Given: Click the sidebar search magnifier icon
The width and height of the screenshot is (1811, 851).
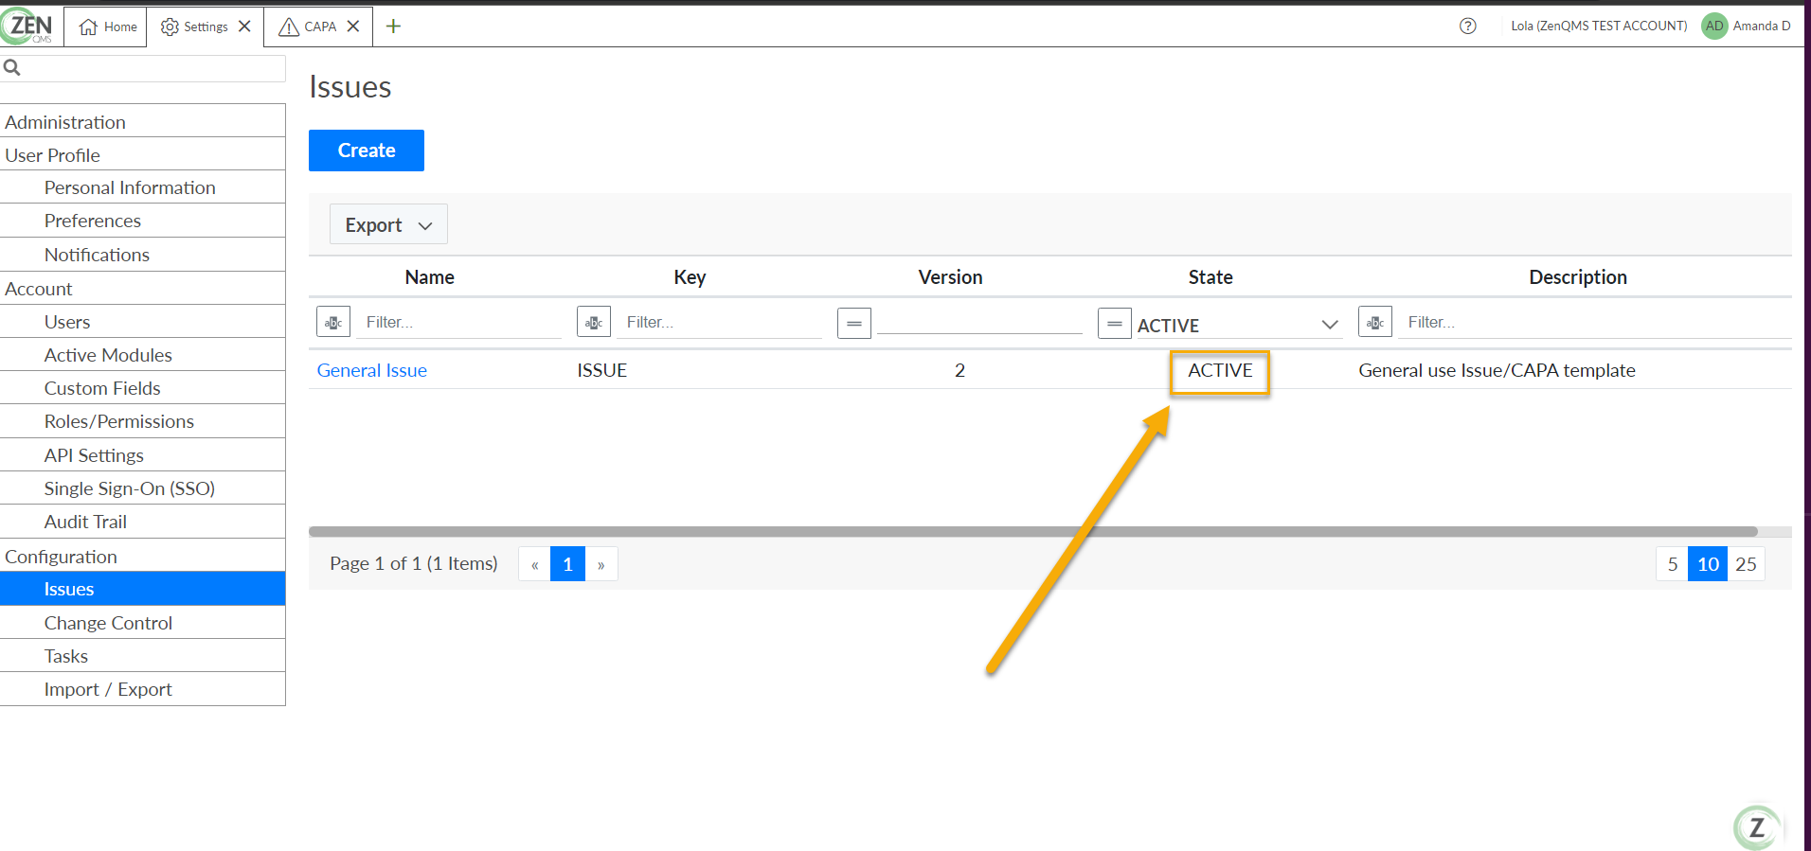Looking at the screenshot, I should coord(12,67).
